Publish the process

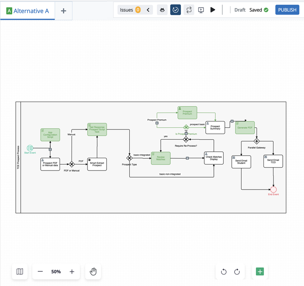[x=287, y=10]
